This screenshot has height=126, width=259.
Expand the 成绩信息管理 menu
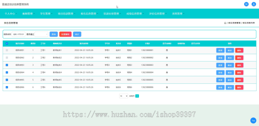coord(135,14)
